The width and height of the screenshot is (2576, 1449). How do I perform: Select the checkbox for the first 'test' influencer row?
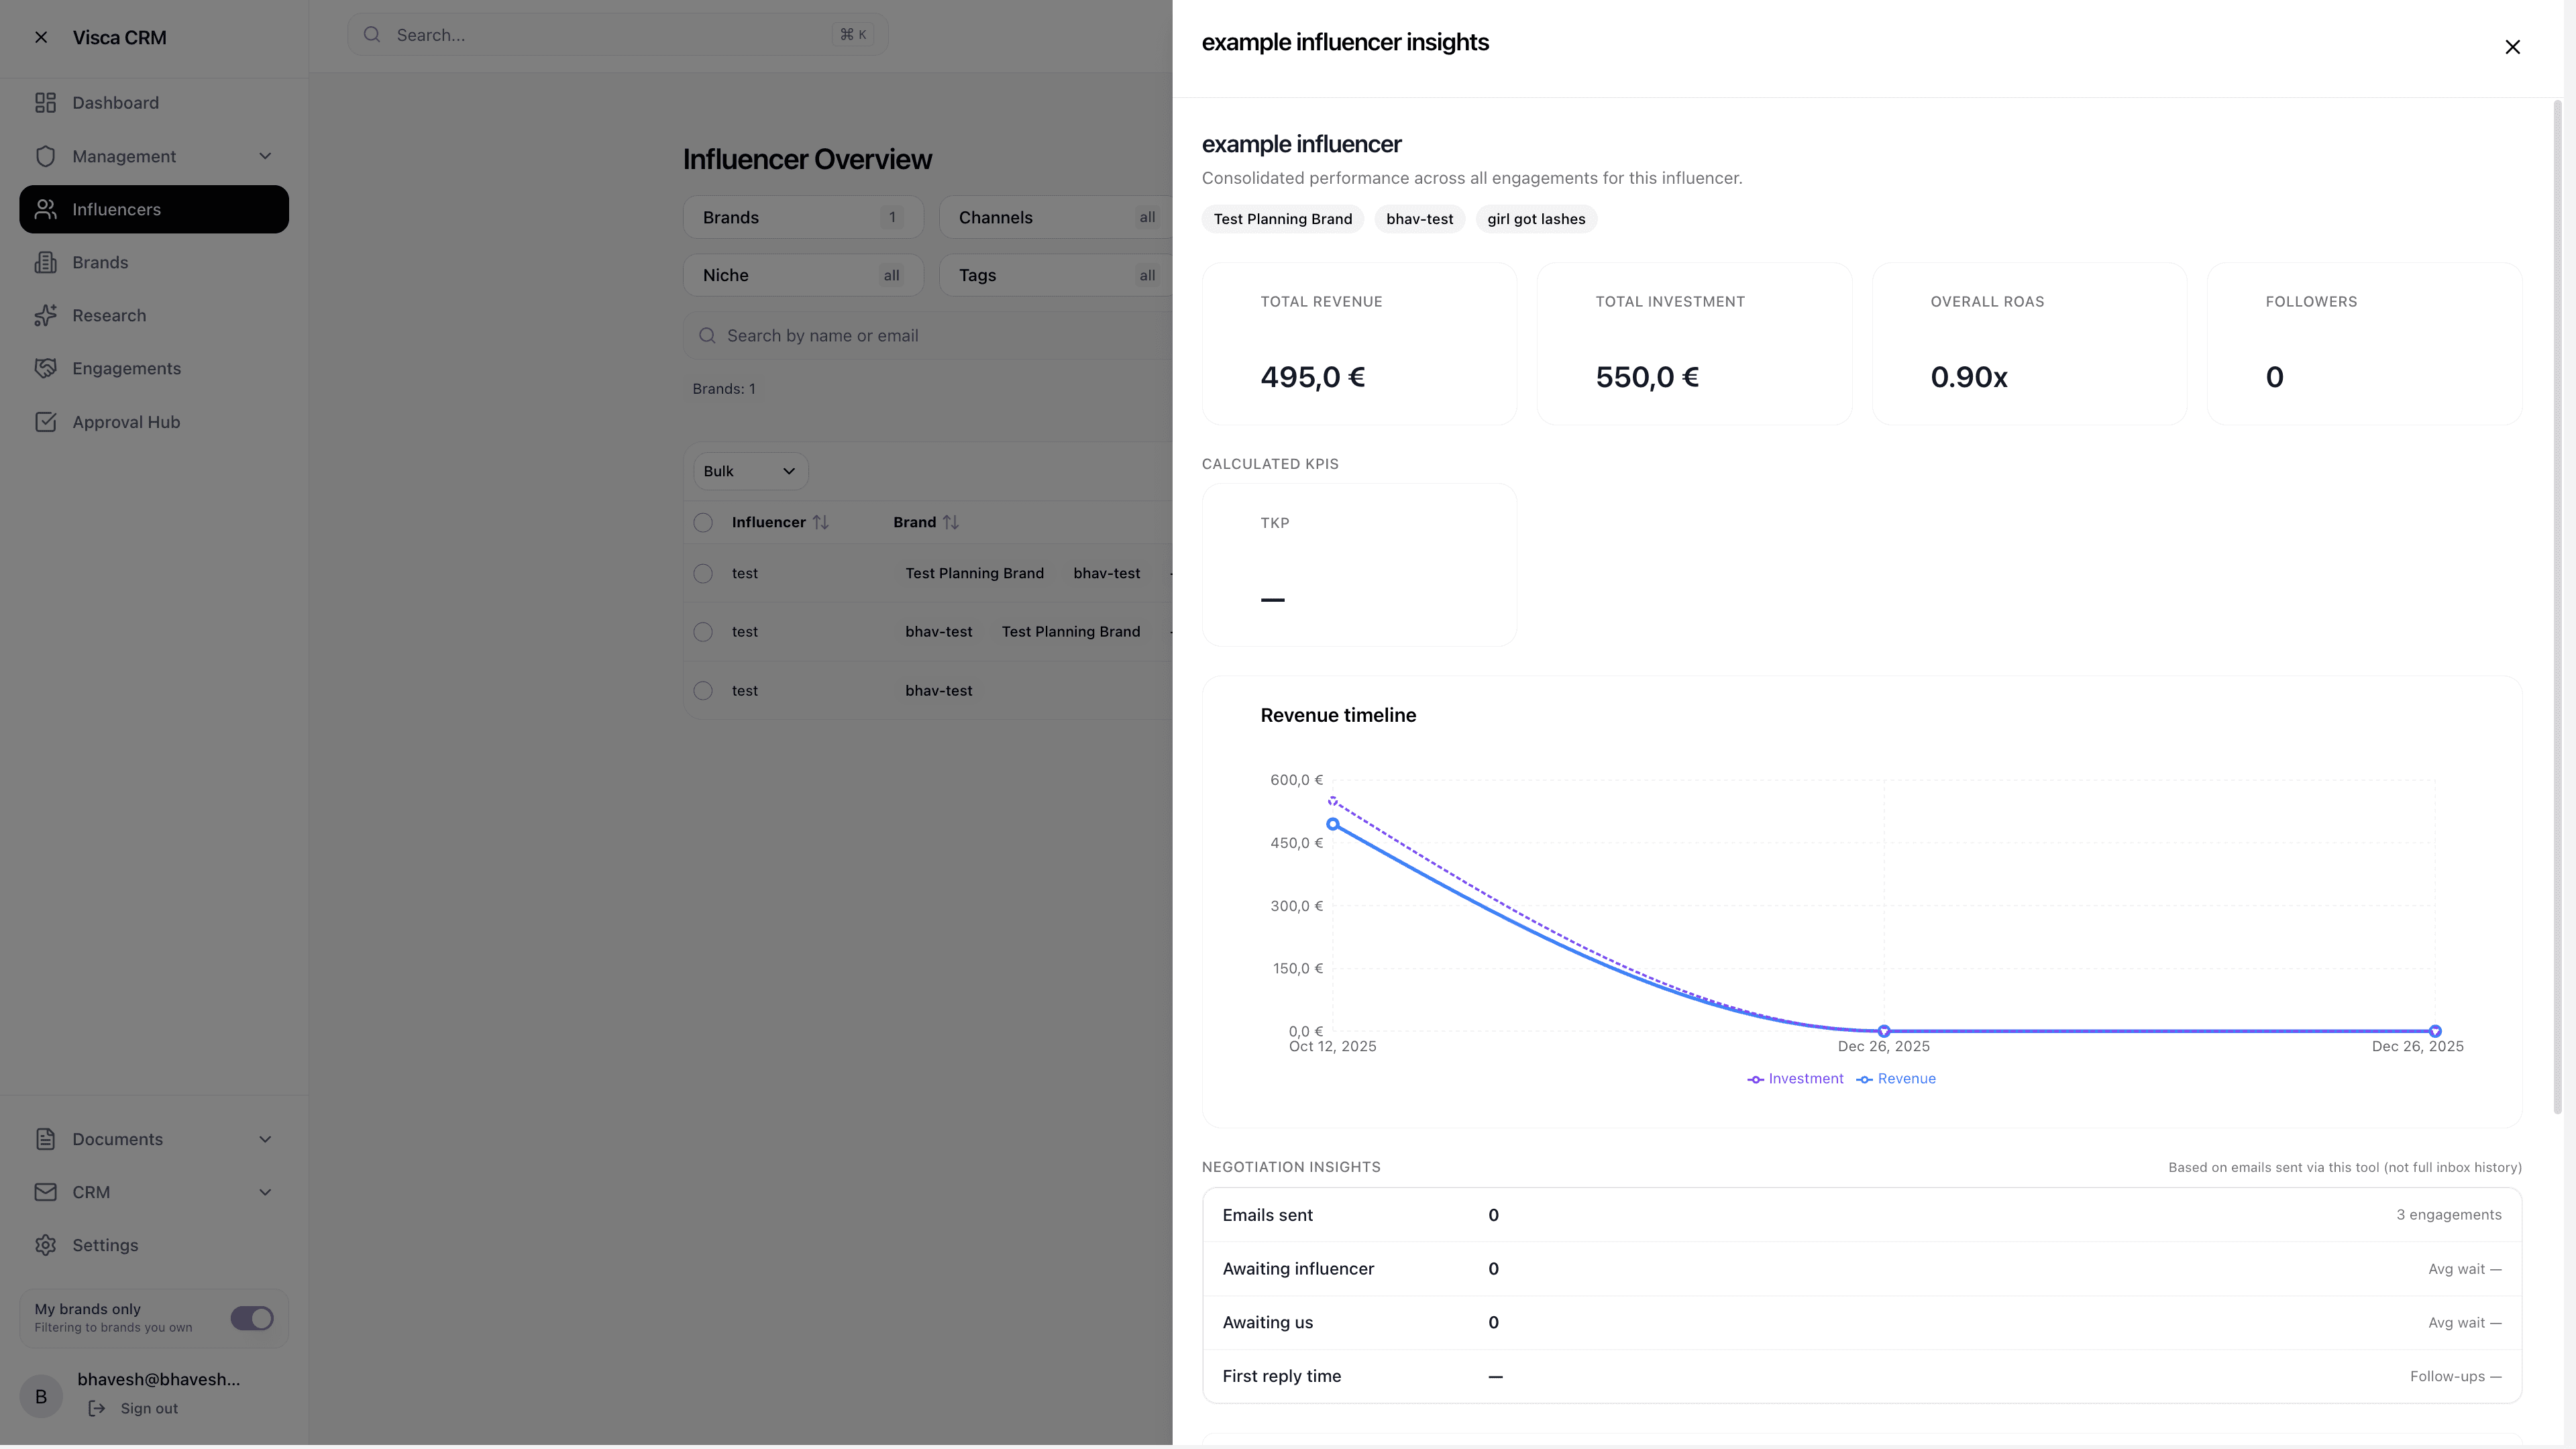point(703,573)
